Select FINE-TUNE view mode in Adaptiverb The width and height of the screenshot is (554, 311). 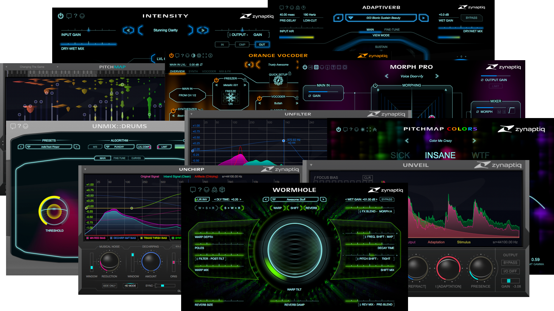coord(392,30)
